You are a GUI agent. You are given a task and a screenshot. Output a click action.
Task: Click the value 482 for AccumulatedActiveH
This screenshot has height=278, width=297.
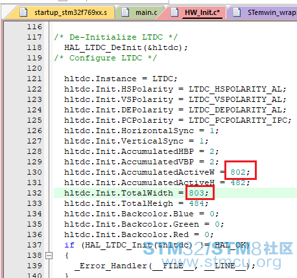tap(238, 183)
